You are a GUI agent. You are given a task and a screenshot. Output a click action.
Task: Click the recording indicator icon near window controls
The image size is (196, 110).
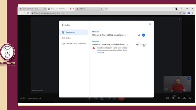176,9
